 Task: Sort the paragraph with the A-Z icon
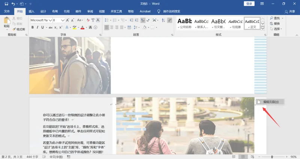[163, 20]
